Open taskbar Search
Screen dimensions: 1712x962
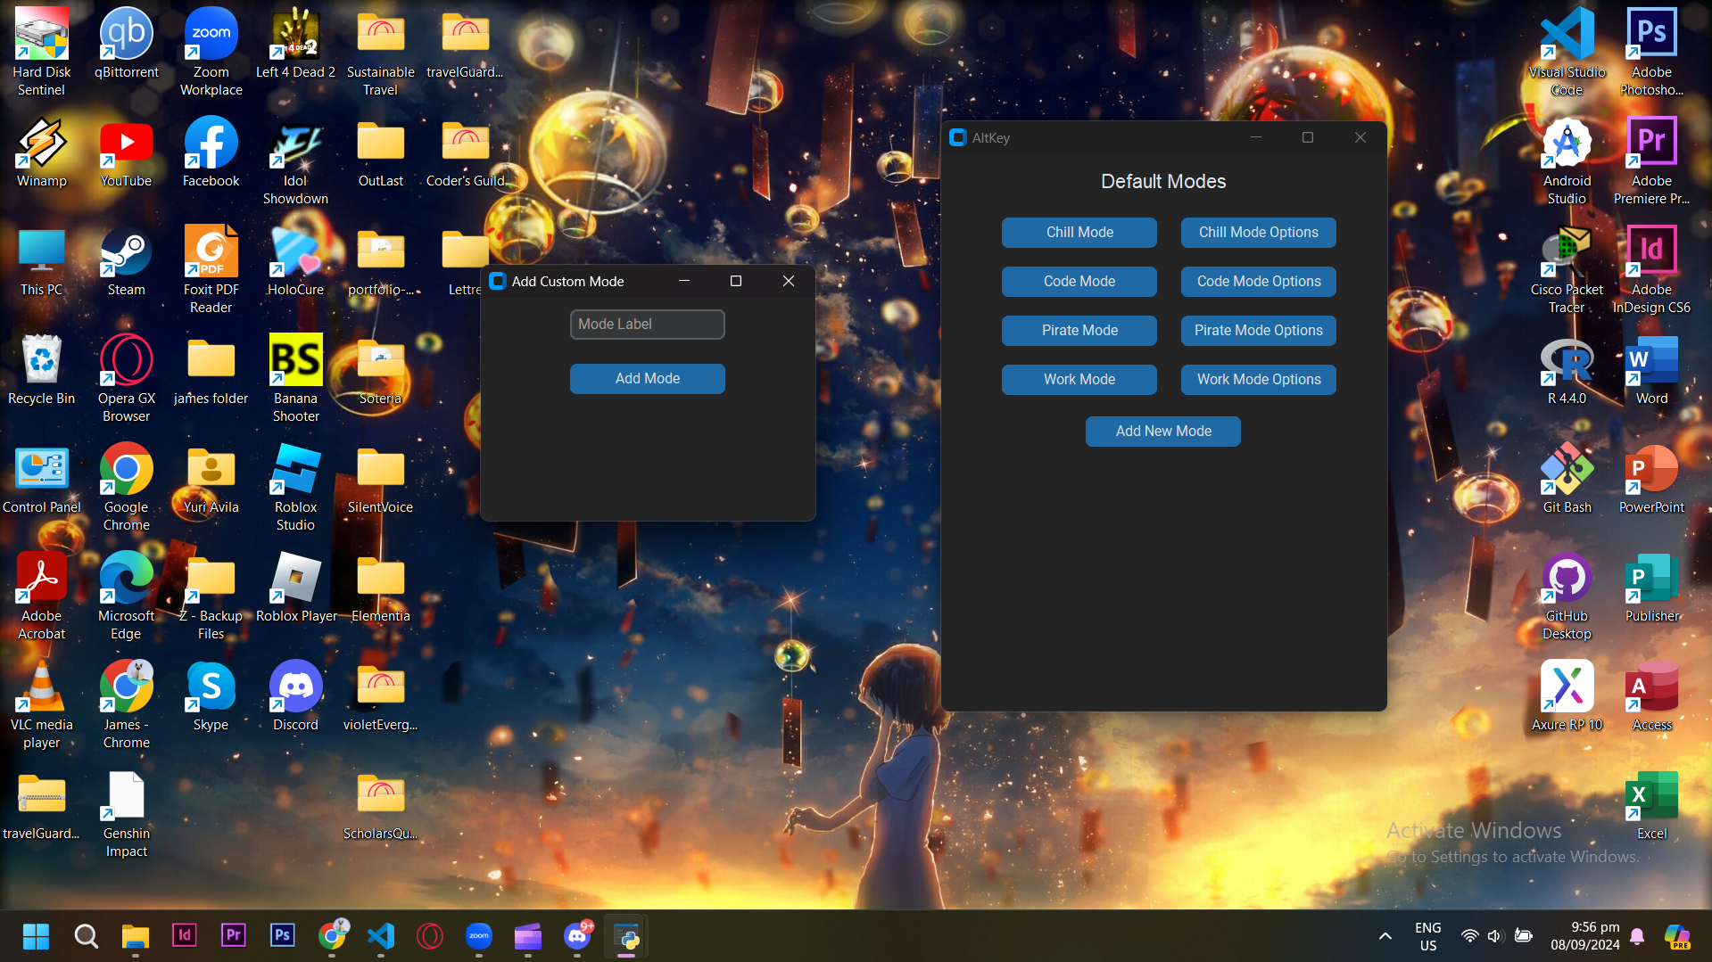click(86, 936)
